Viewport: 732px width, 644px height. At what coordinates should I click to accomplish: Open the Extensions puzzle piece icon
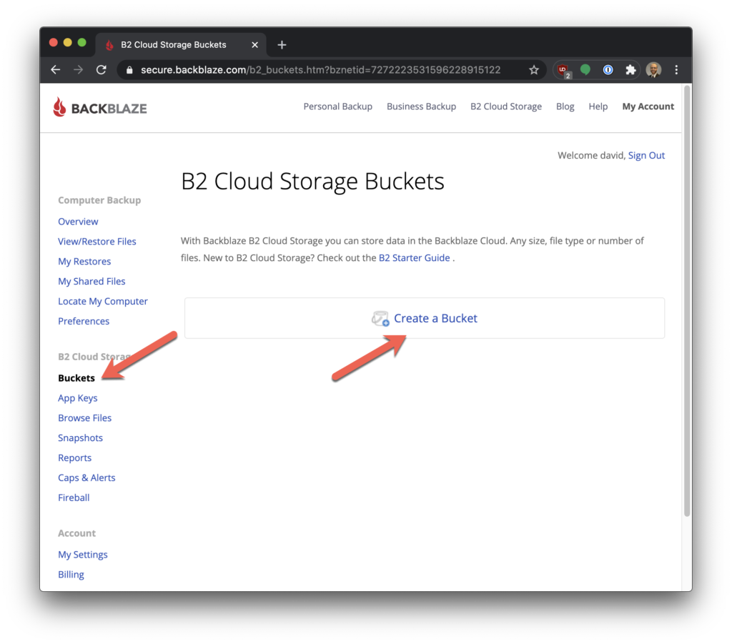pyautogui.click(x=630, y=69)
